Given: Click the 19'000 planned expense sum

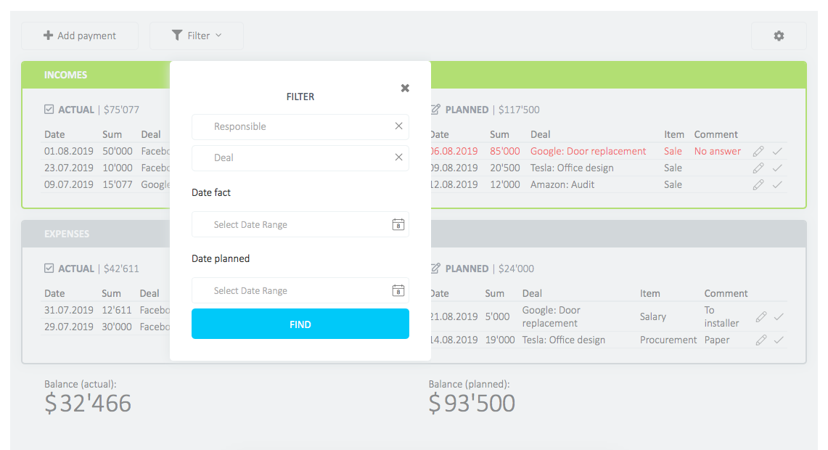Looking at the screenshot, I should 499,340.
